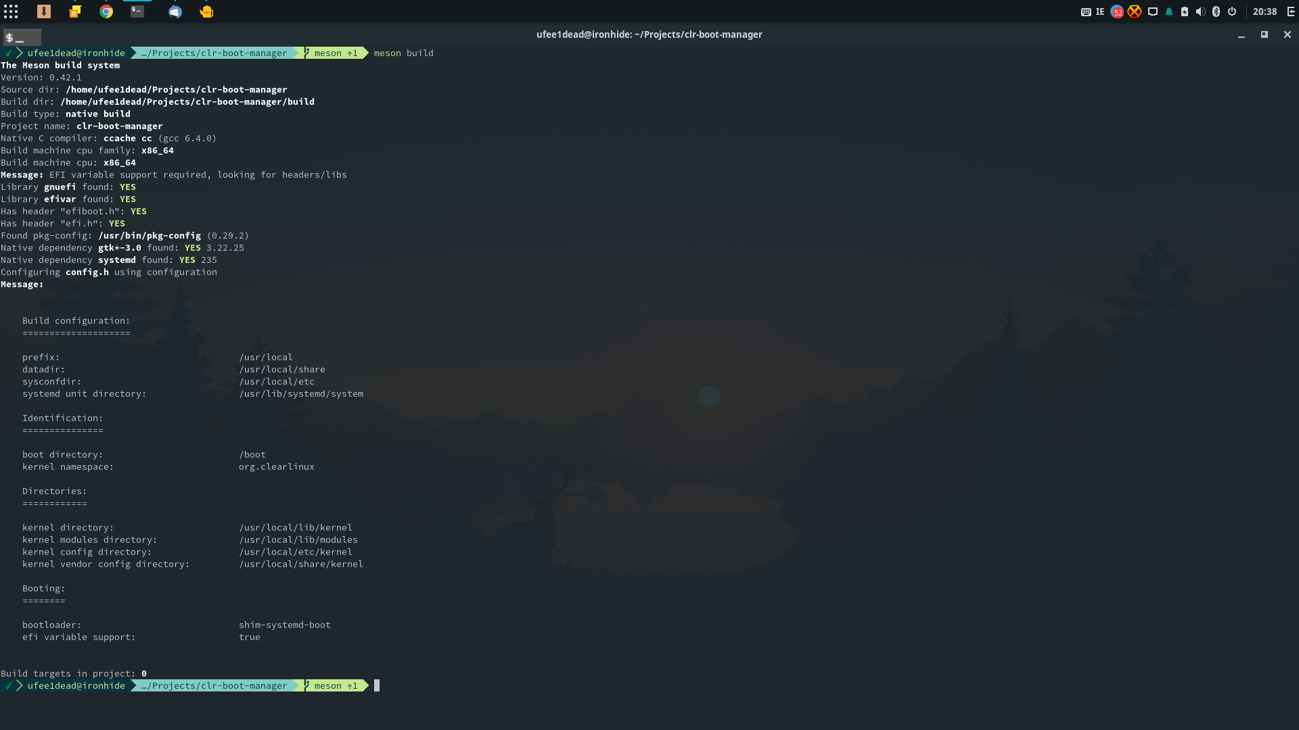Click '/usr/local/lib/modules' value

pyautogui.click(x=298, y=540)
